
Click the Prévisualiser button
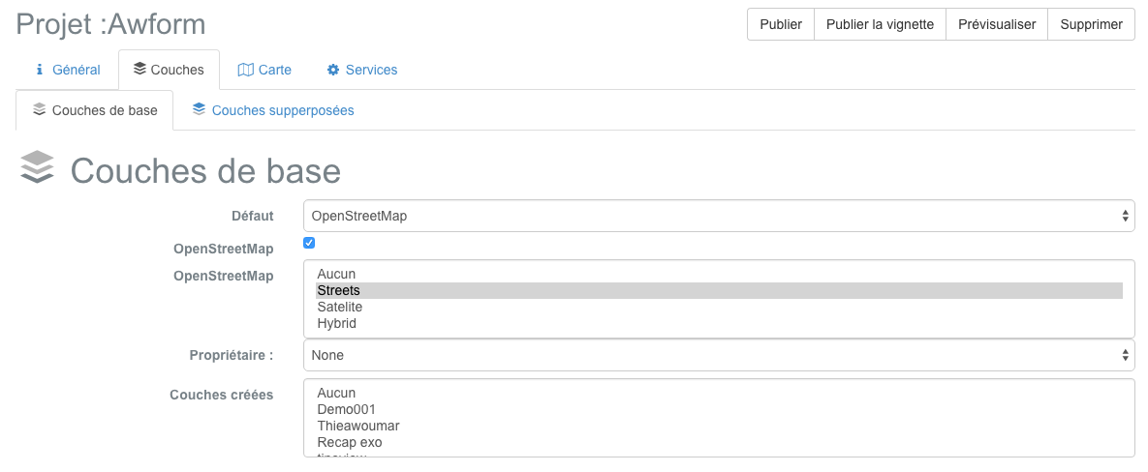pyautogui.click(x=997, y=24)
